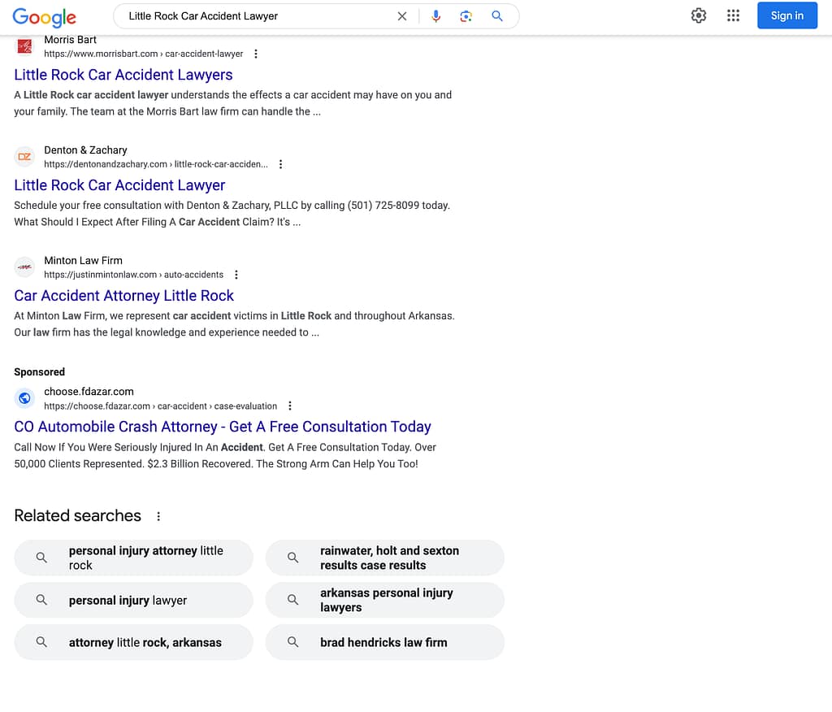832x712 pixels.
Task: Click the Denton & Zachary site name
Action: tap(85, 150)
